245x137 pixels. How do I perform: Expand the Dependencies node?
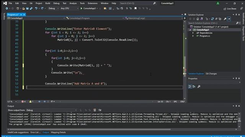[193, 33]
